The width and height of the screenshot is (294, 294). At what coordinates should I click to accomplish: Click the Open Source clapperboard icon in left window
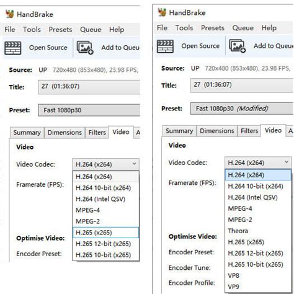tap(13, 48)
